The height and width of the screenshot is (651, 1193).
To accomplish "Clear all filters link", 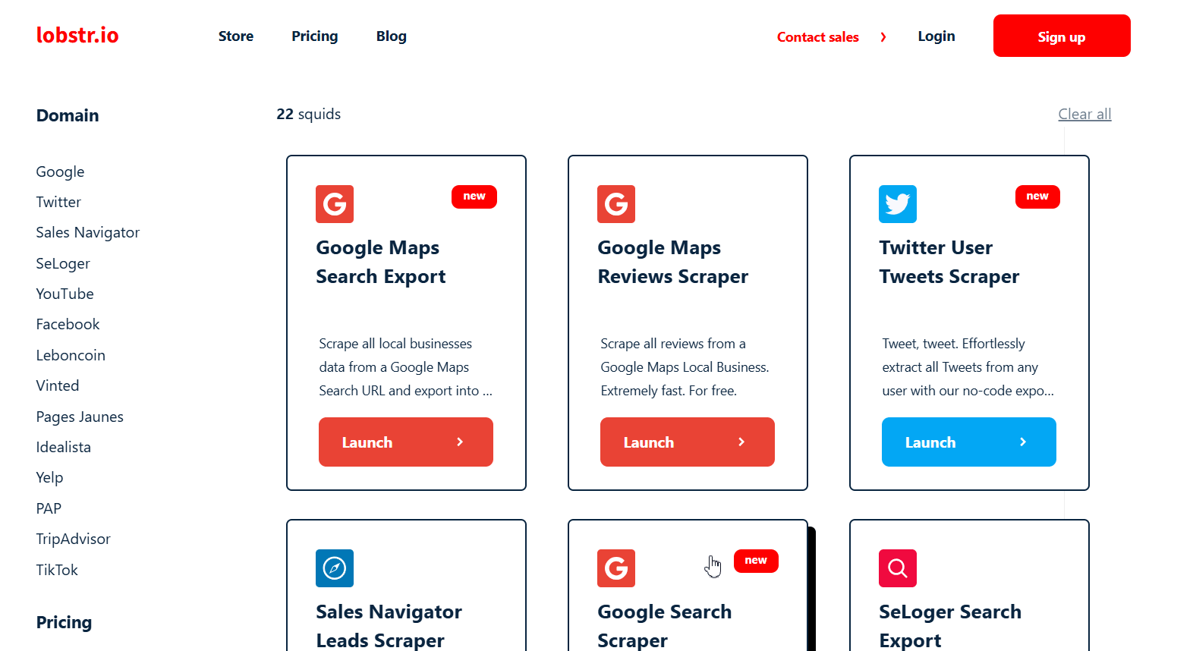I will pos(1084,114).
